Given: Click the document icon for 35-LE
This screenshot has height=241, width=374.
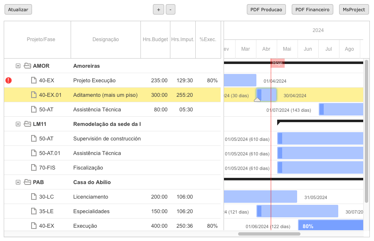Looking at the screenshot, I should 34,211.
